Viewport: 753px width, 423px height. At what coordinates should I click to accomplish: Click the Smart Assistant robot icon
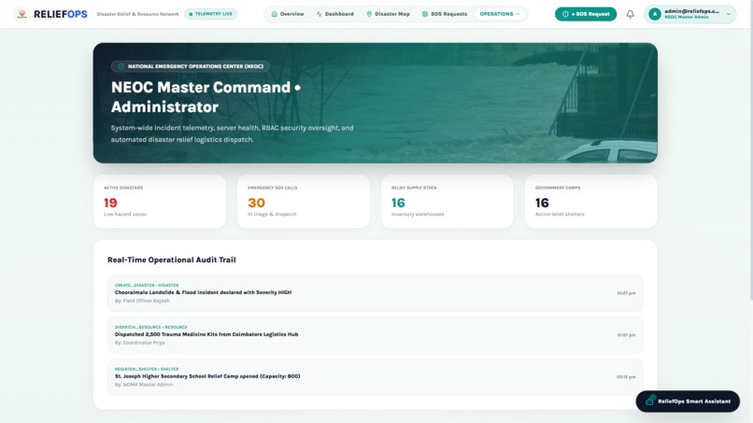pyautogui.click(x=649, y=401)
